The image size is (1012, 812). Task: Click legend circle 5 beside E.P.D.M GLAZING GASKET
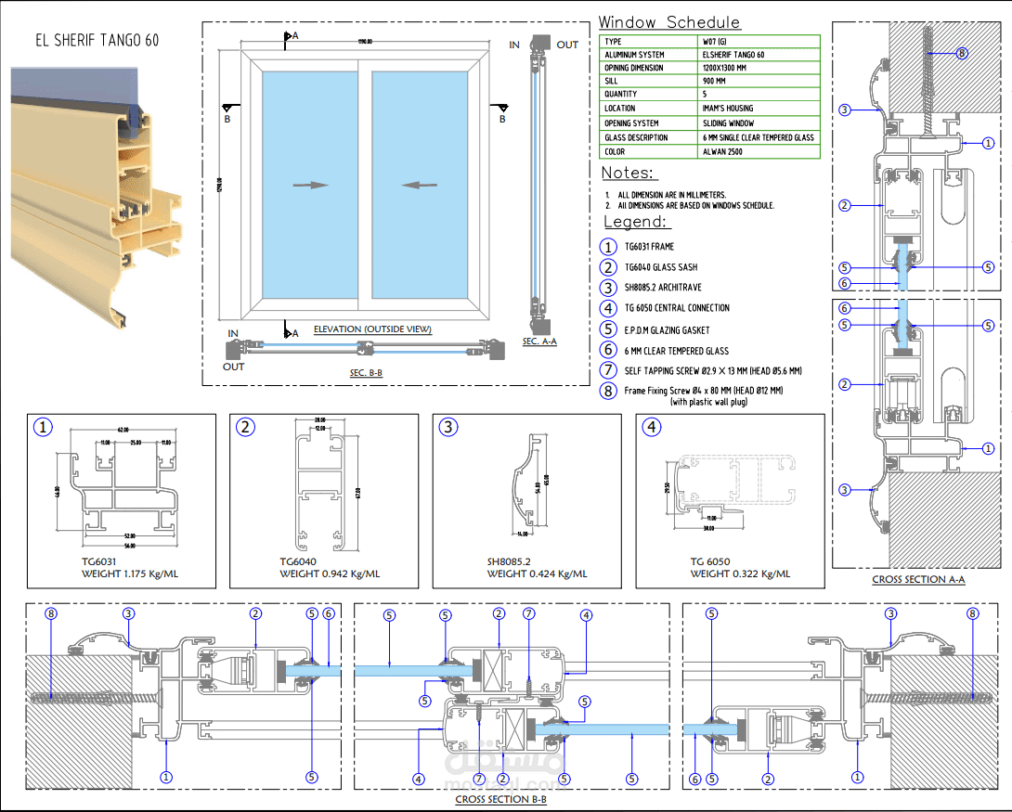pyautogui.click(x=608, y=329)
